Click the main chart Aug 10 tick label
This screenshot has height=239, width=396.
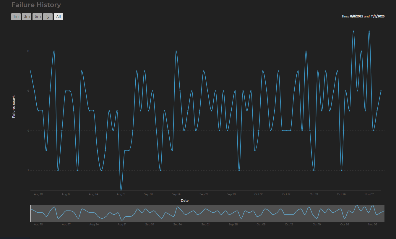(x=38, y=194)
